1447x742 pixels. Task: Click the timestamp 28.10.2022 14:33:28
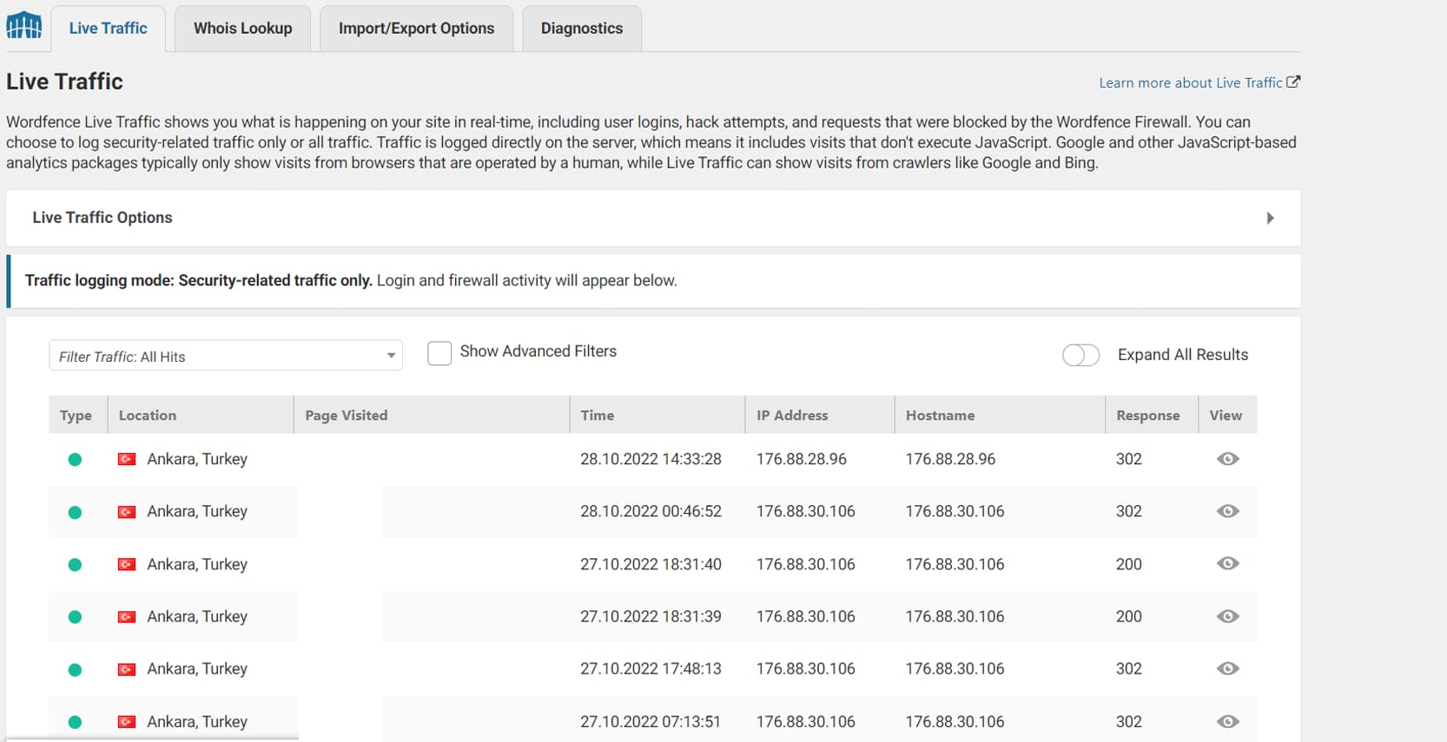651,459
